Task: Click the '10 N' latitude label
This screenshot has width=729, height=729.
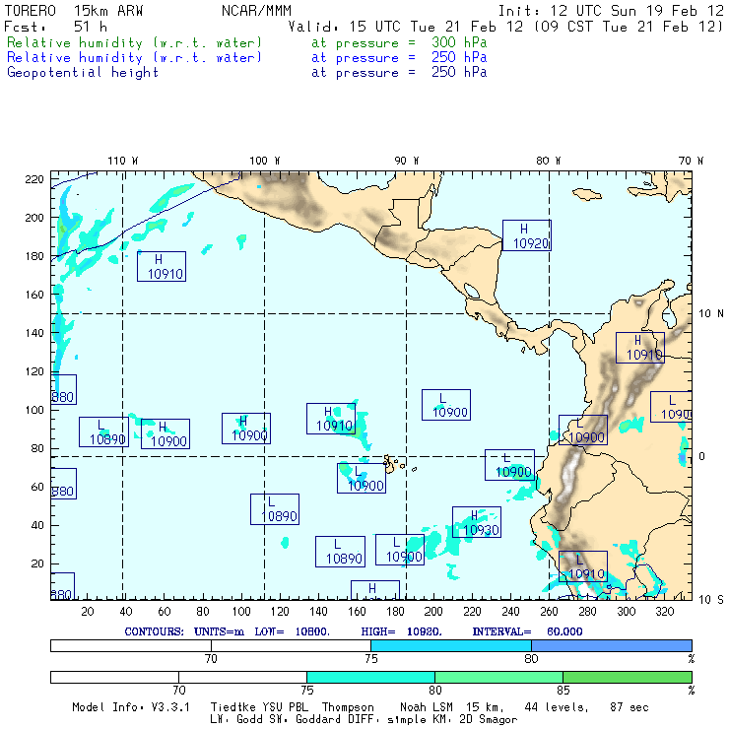Action: [711, 314]
